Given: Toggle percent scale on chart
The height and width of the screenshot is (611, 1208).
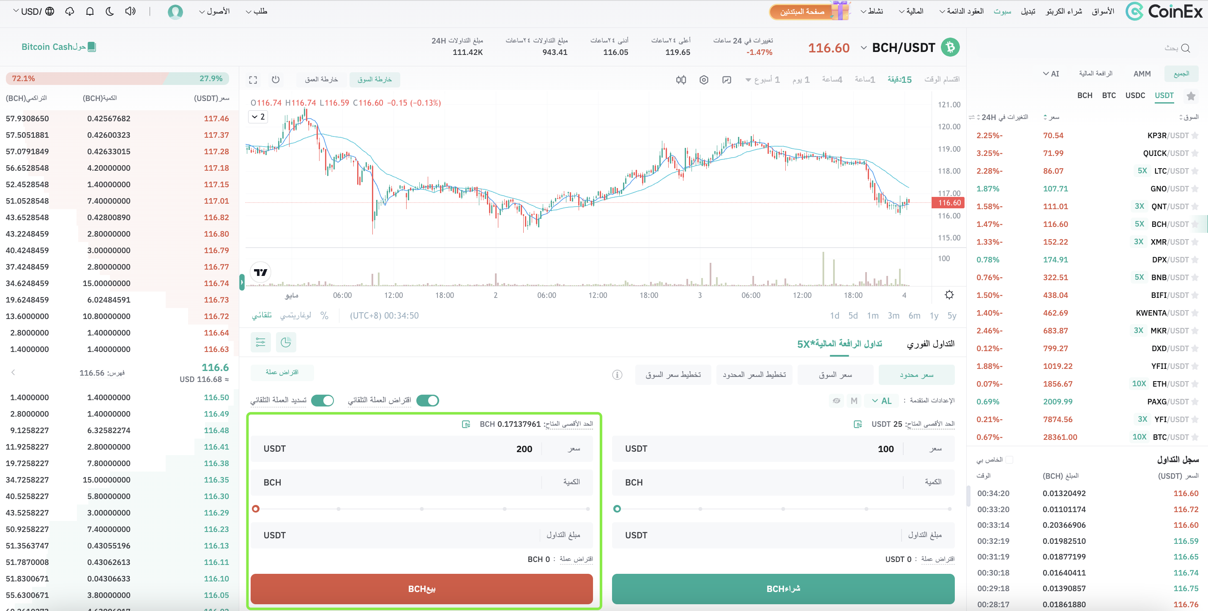Looking at the screenshot, I should (324, 316).
